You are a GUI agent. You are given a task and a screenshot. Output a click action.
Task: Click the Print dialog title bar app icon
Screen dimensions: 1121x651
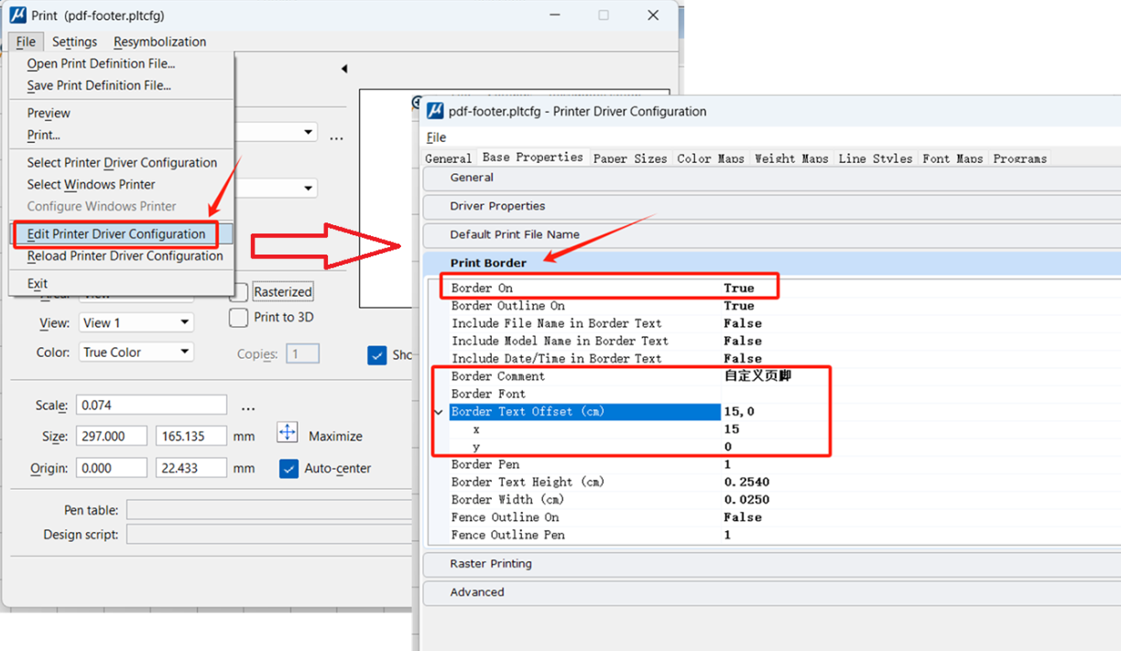pyautogui.click(x=18, y=16)
